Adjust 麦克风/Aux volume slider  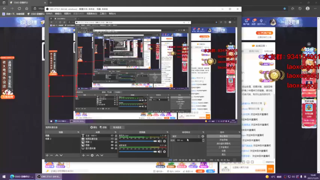coord(138,141)
